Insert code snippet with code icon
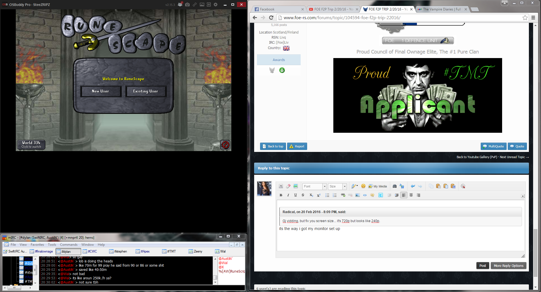 tap(365, 195)
